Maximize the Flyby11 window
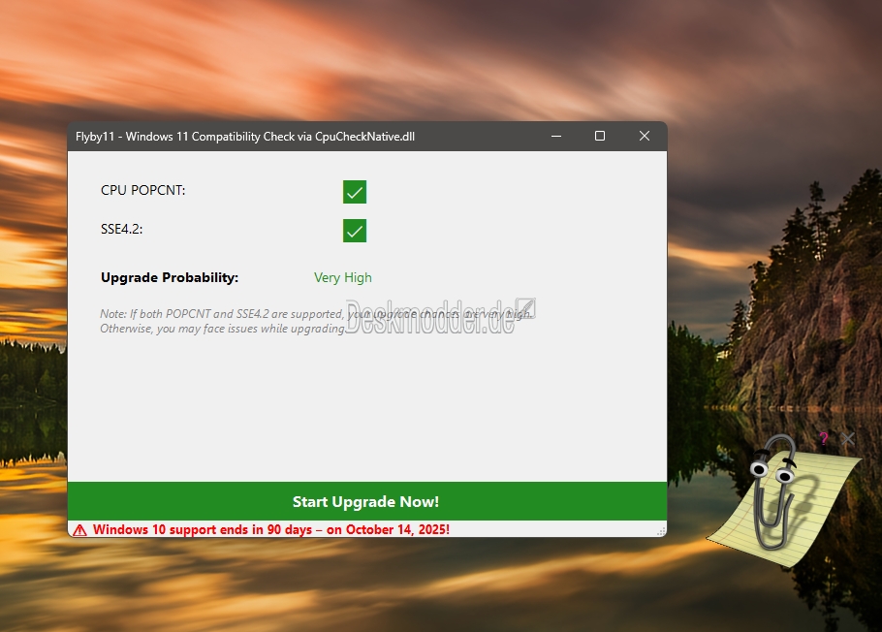This screenshot has height=632, width=882. [600, 137]
